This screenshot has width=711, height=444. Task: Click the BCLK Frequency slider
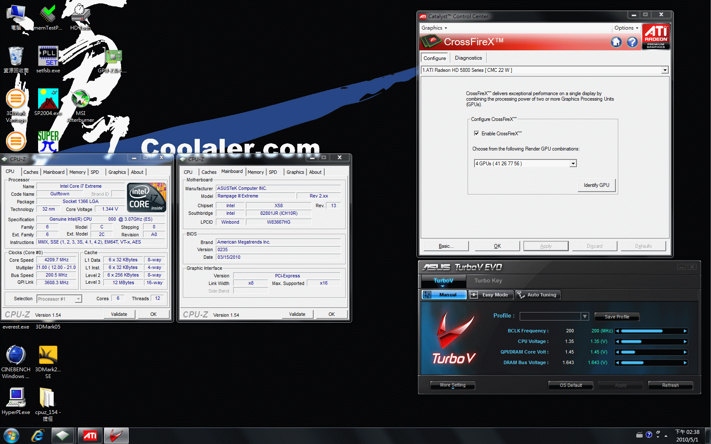(x=651, y=331)
